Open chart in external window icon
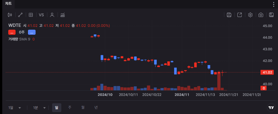 pyautogui.click(x=240, y=15)
